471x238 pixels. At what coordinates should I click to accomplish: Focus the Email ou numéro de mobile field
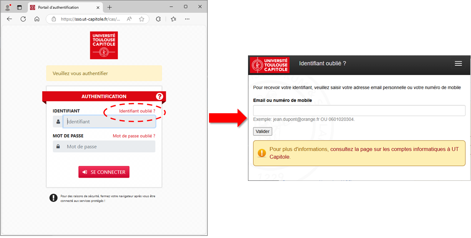click(359, 110)
